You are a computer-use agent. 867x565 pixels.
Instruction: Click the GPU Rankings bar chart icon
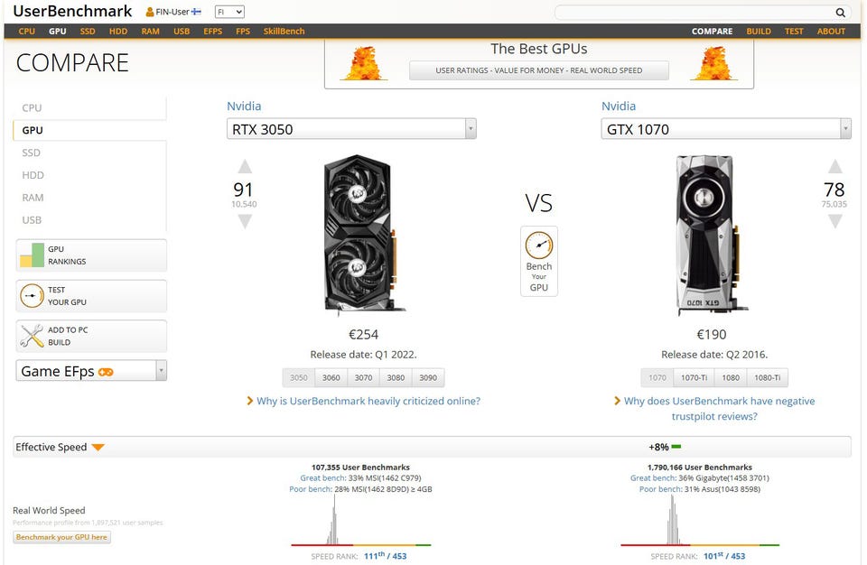point(33,255)
